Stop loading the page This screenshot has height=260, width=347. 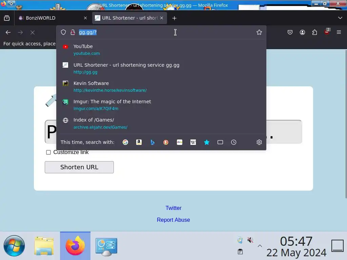(x=33, y=32)
